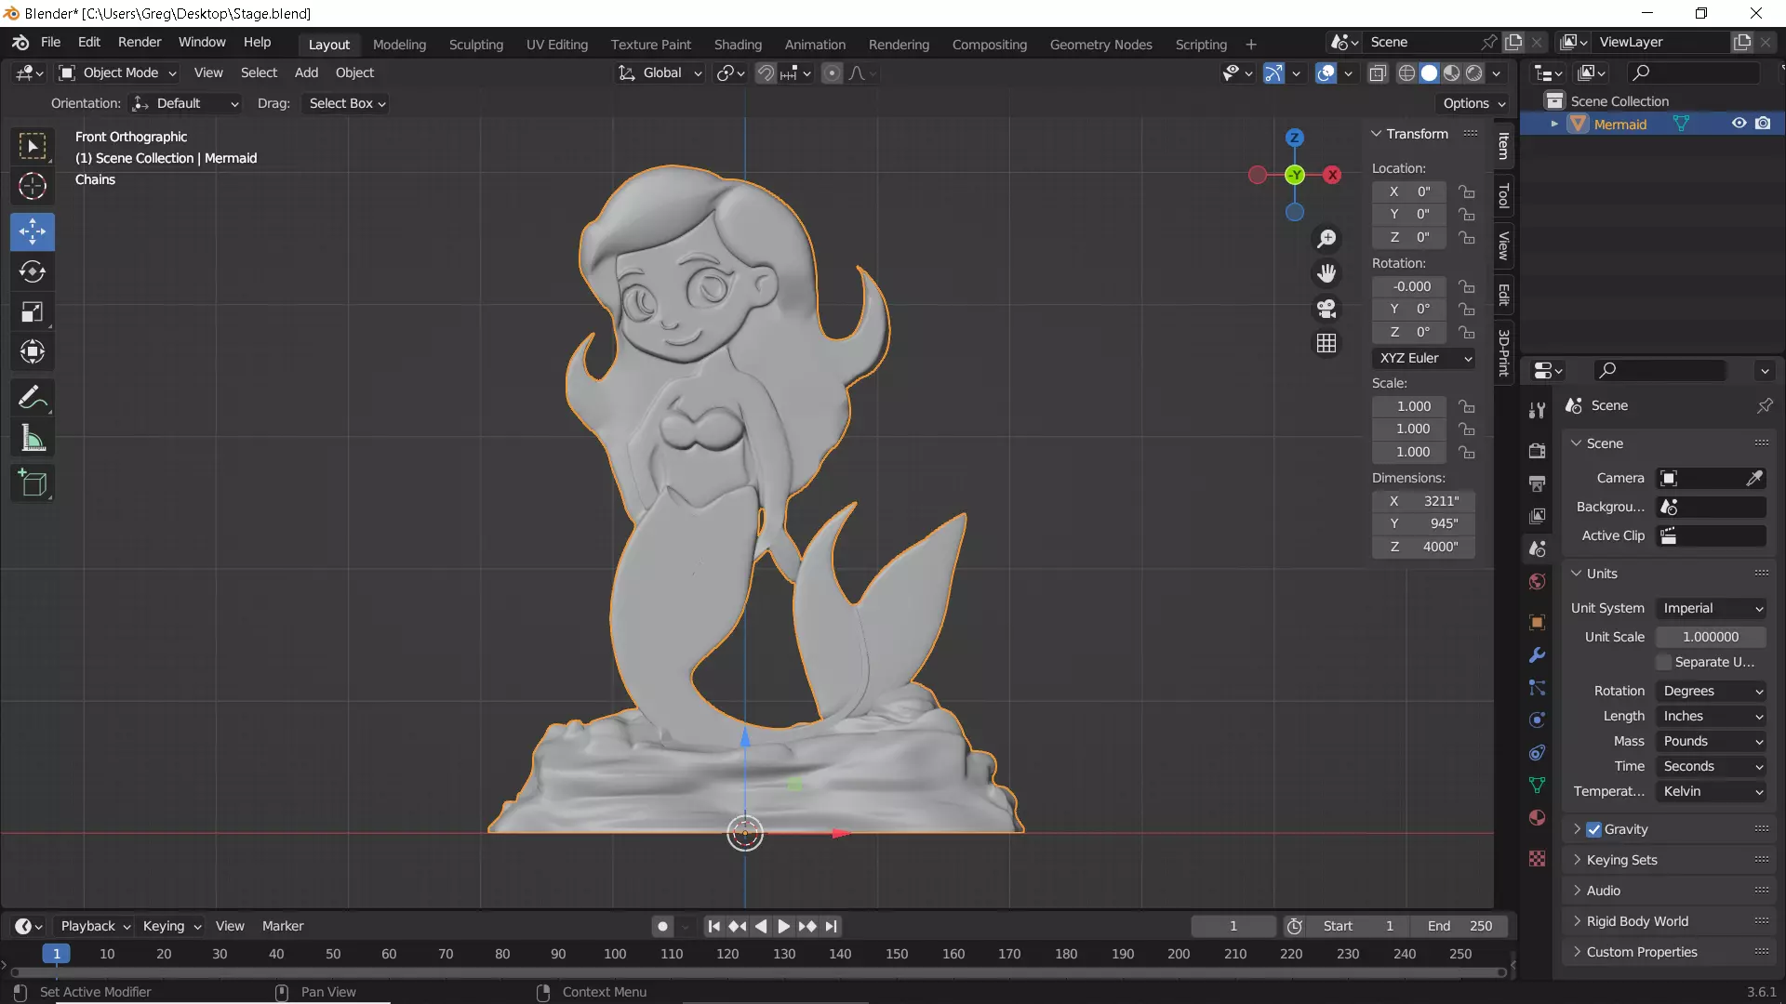Toggle timeline auto keying record button
The height and width of the screenshot is (1004, 1786).
tap(662, 926)
